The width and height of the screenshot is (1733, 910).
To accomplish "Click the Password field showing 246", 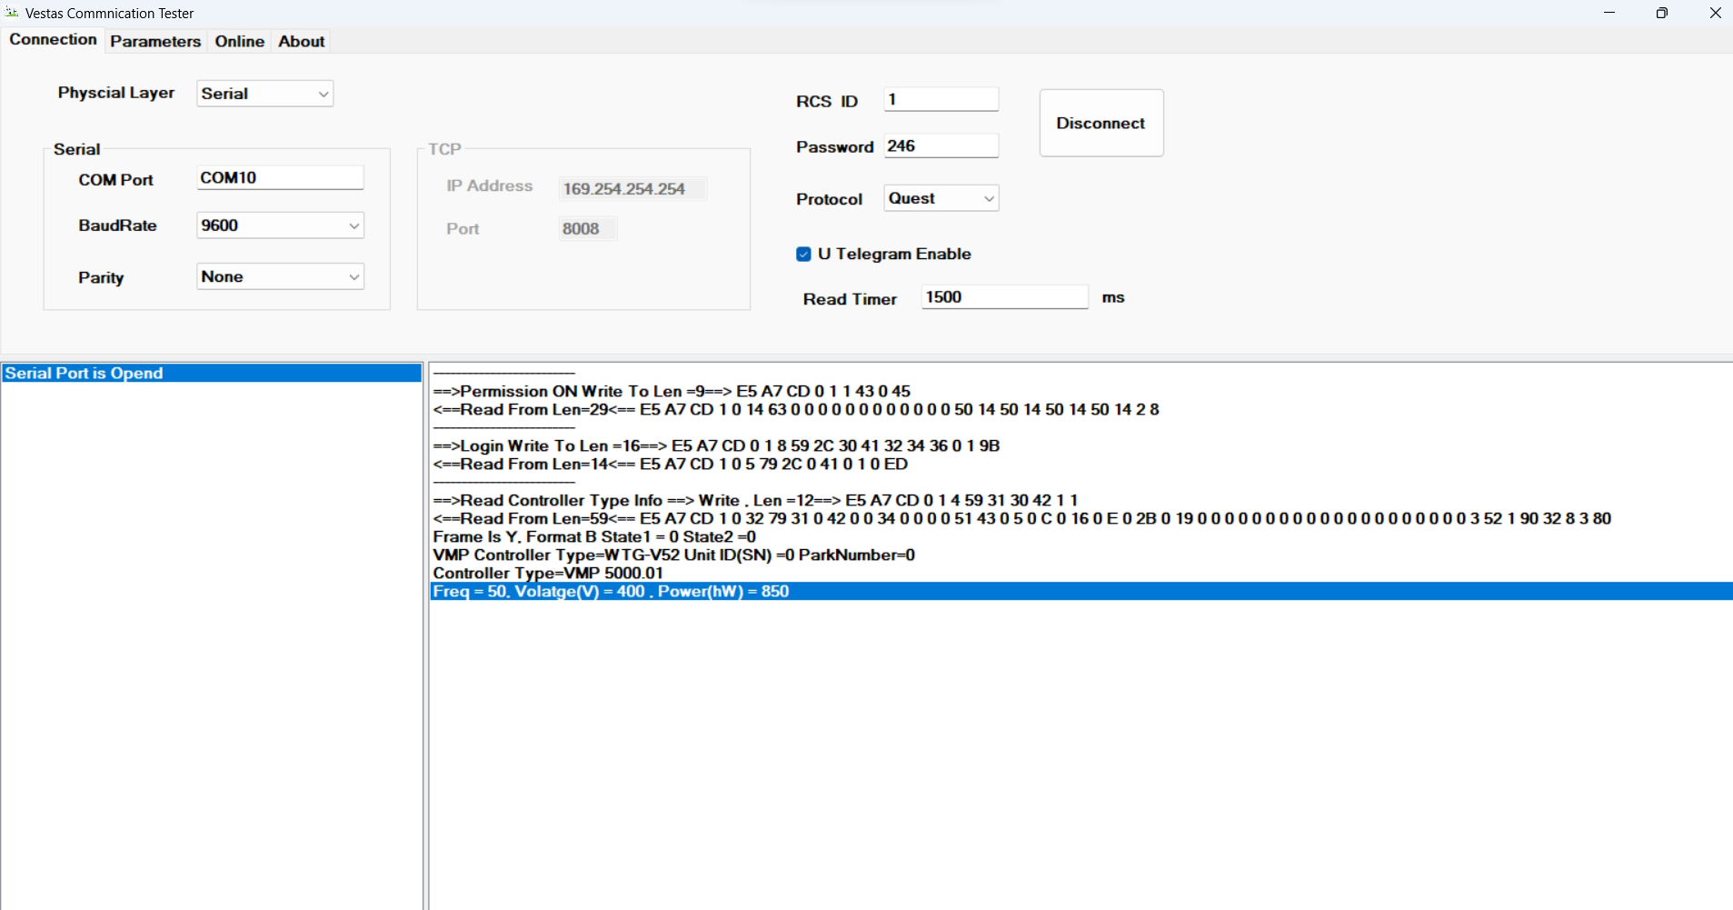I will [941, 145].
